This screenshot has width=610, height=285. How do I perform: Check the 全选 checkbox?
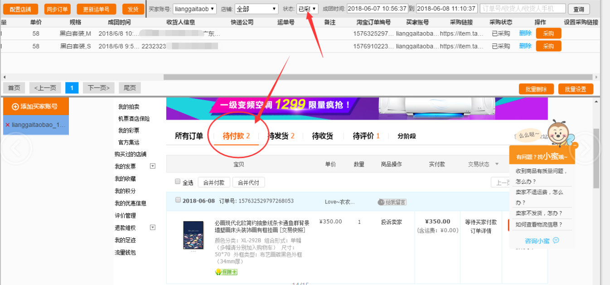[178, 182]
